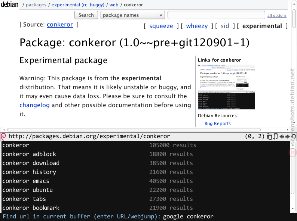
Task: Open the conkeror source package link
Action: (60, 25)
